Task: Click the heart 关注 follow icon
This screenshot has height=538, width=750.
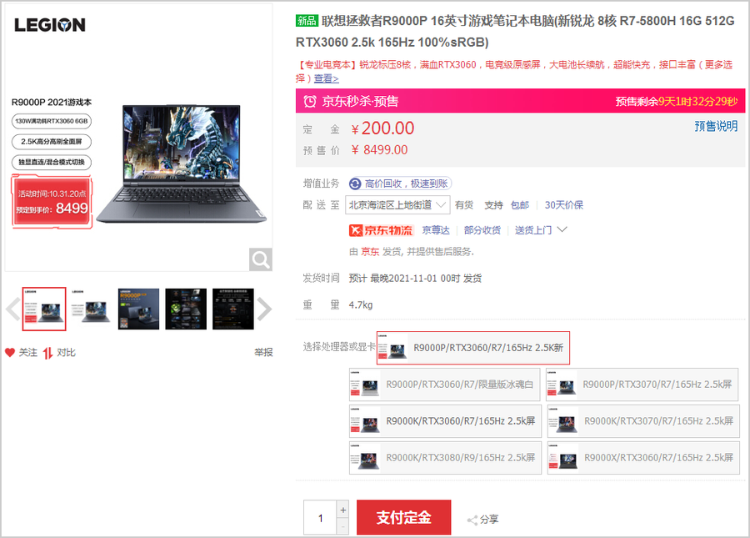Action: [x=10, y=353]
